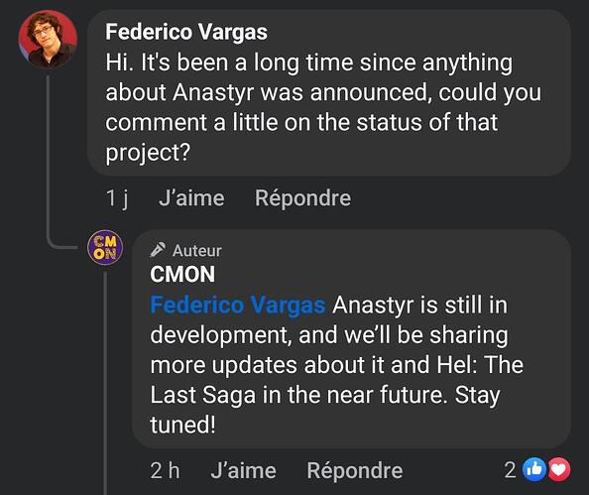Open the CMON author name
Image resolution: width=589 pixels, height=495 pixels.
tap(182, 274)
